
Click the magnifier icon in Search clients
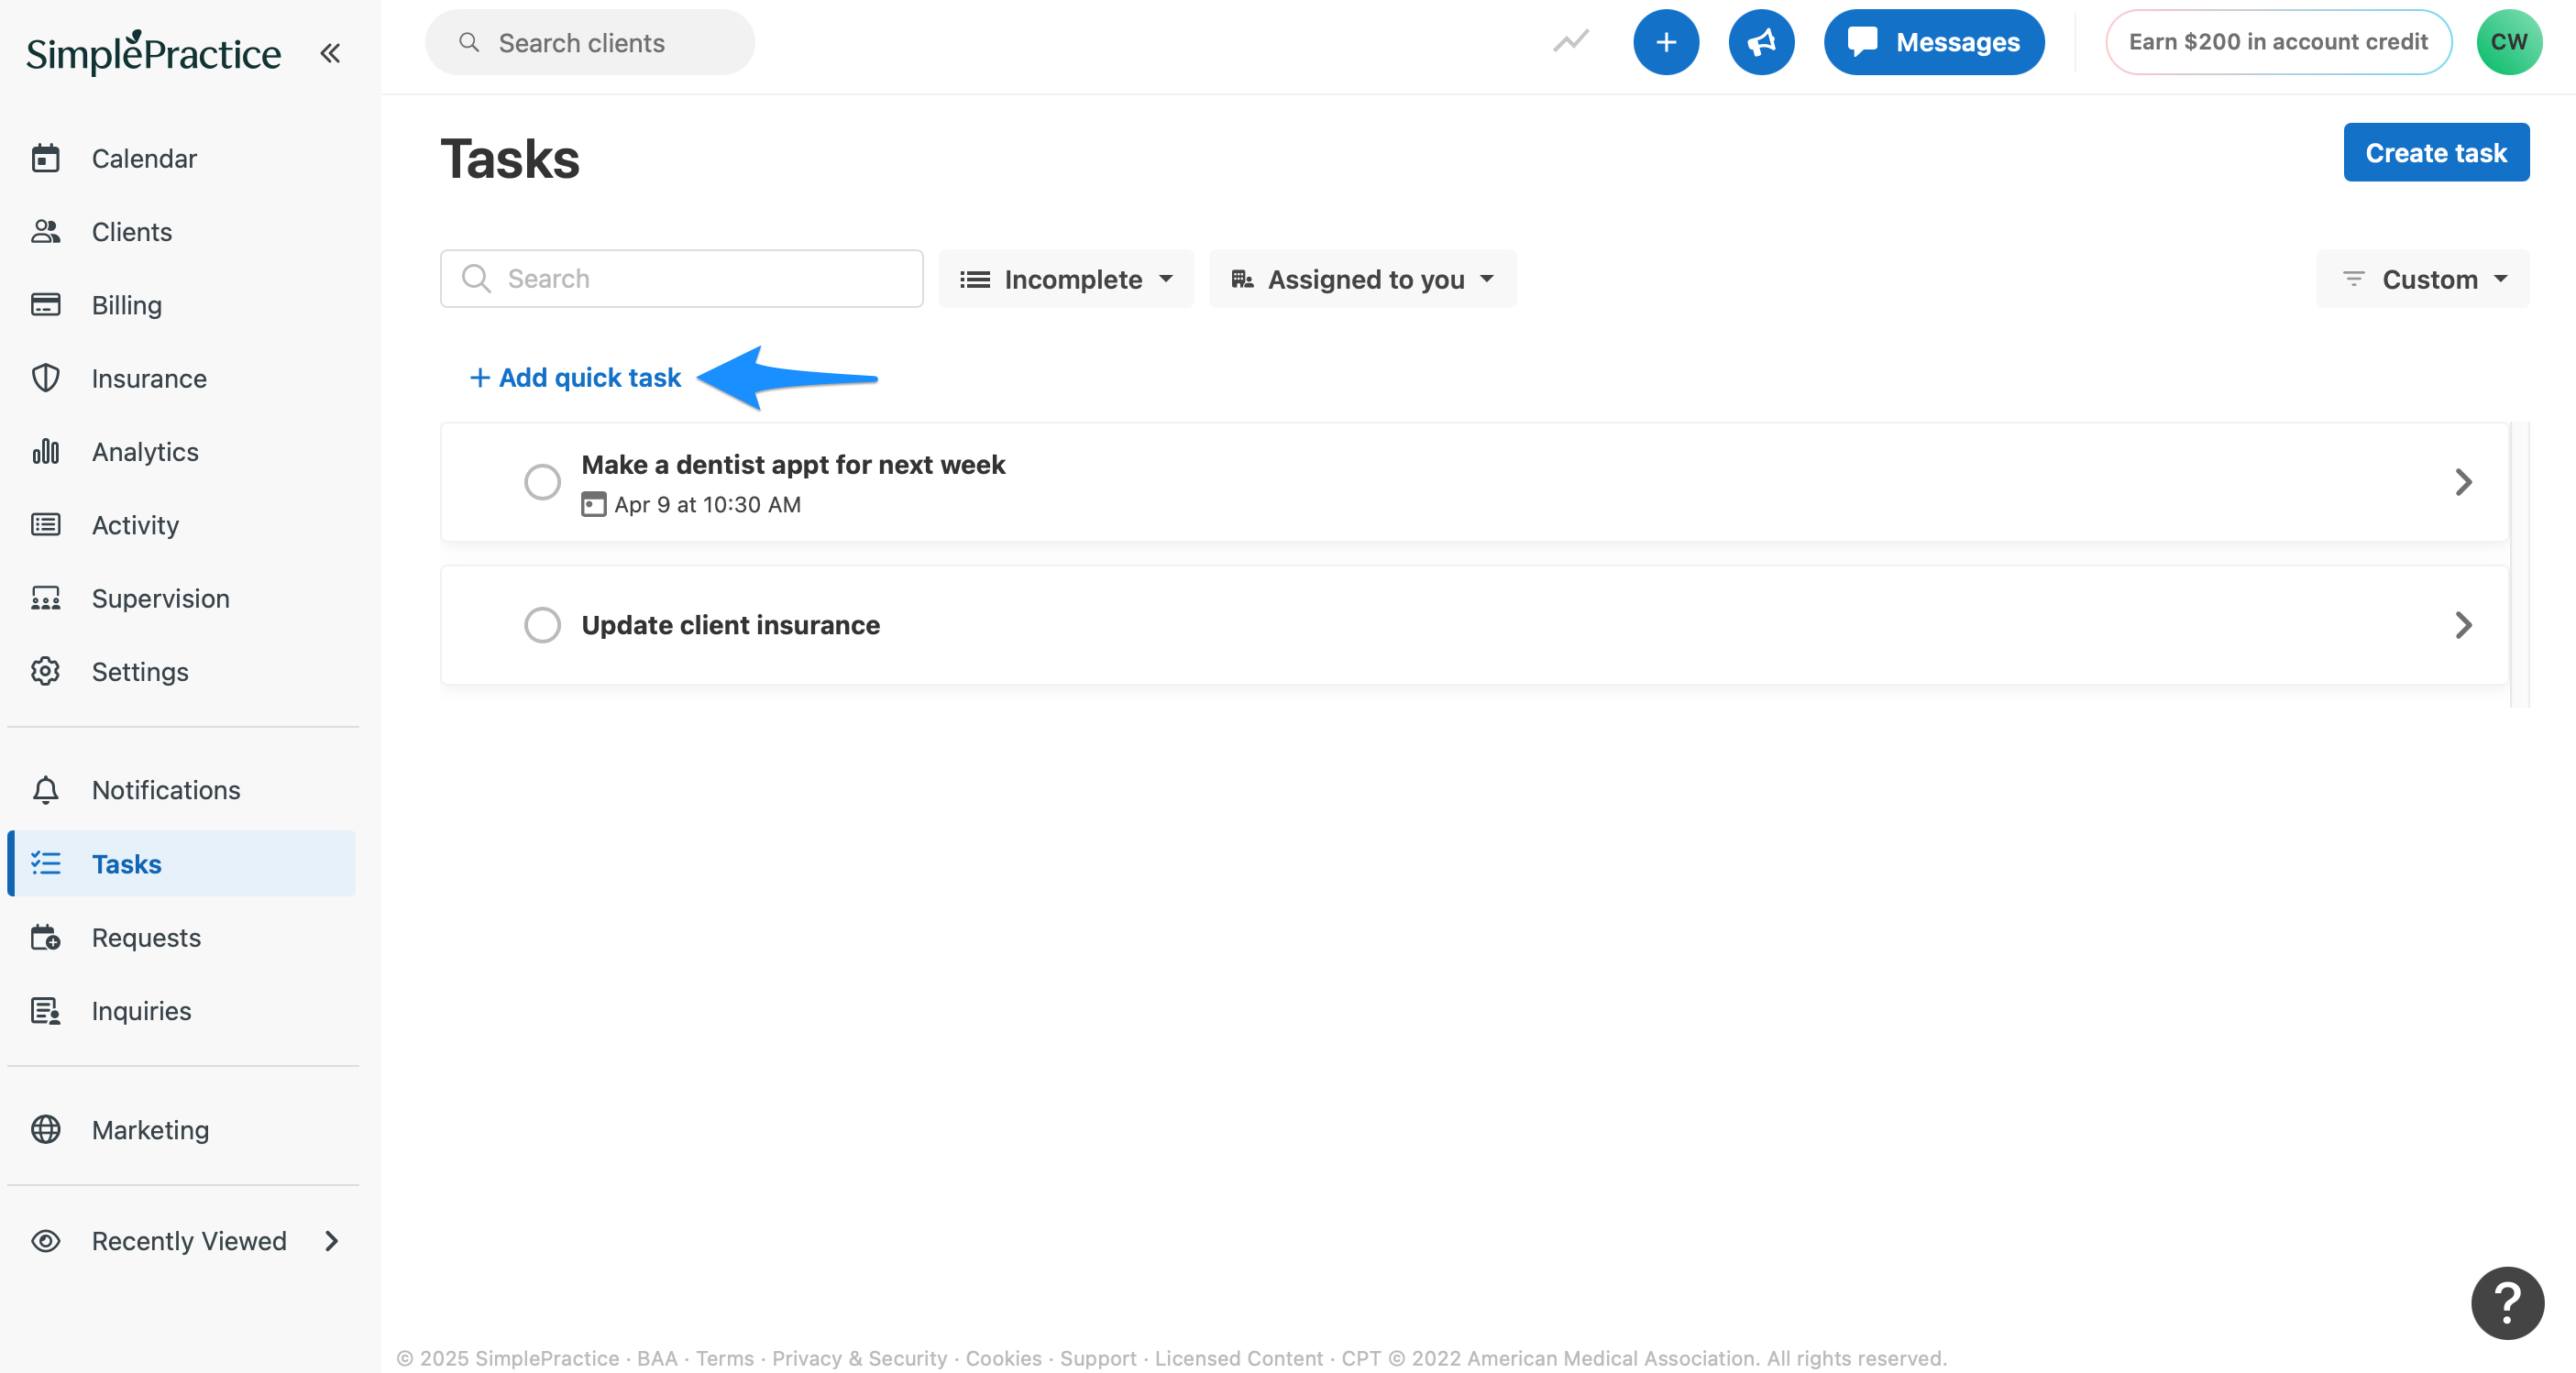point(469,42)
